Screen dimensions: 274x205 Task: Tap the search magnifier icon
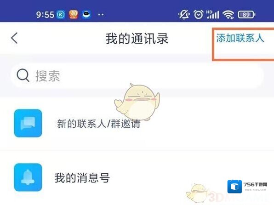point(23,75)
